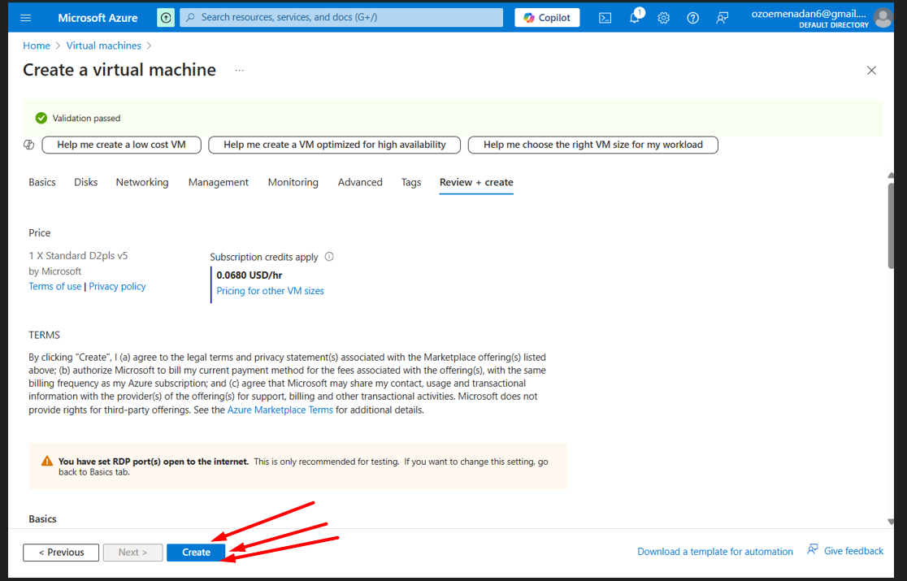Screen dimensions: 907x581
Task: Click the scrollbar down arrow
Action: (x=891, y=522)
